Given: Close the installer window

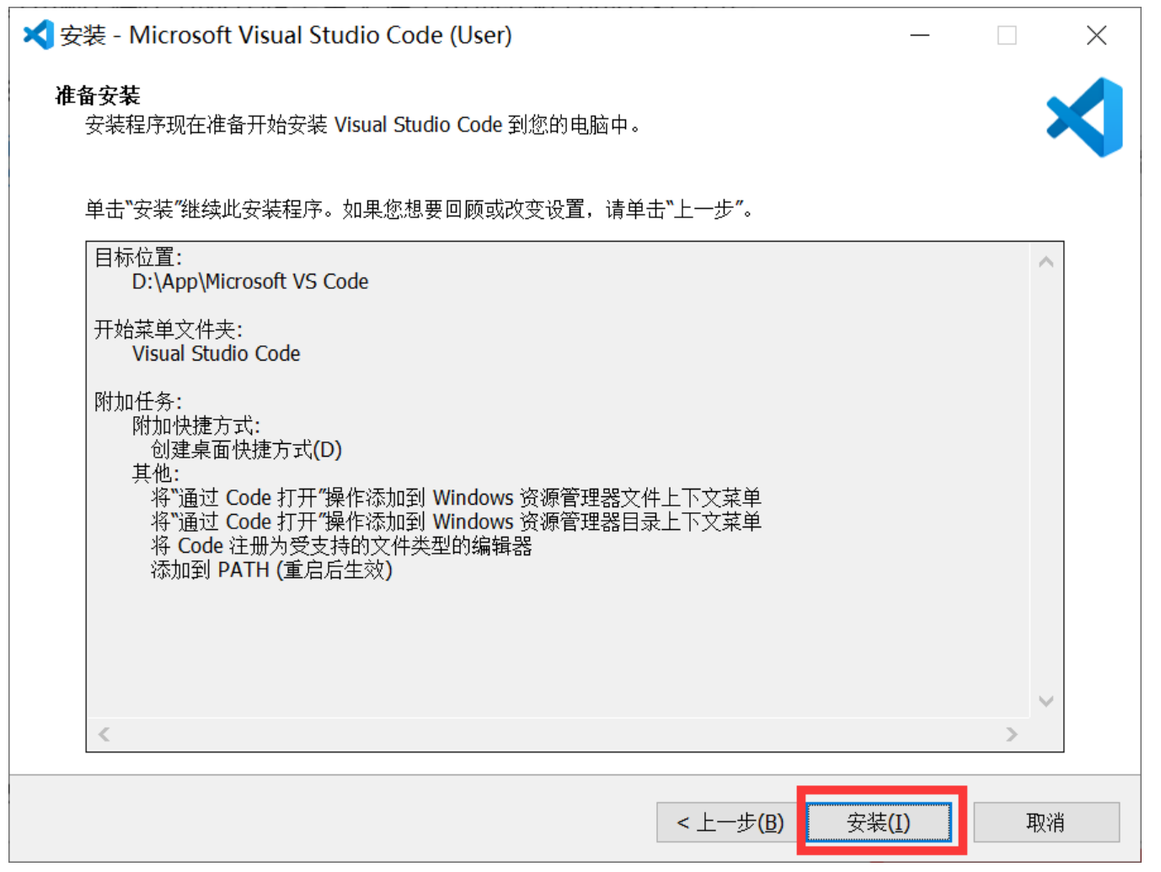Looking at the screenshot, I should click(1096, 35).
